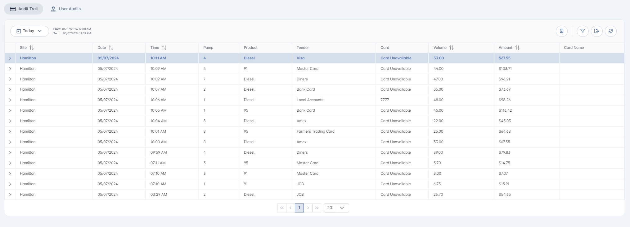Sort table by Amount column
Image resolution: width=630 pixels, height=227 pixels.
(x=517, y=48)
